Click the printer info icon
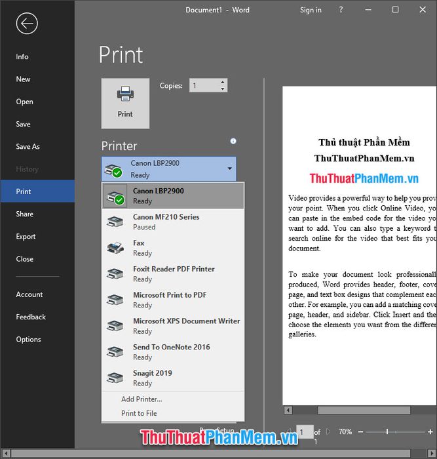This screenshot has width=437, height=459. [x=233, y=141]
